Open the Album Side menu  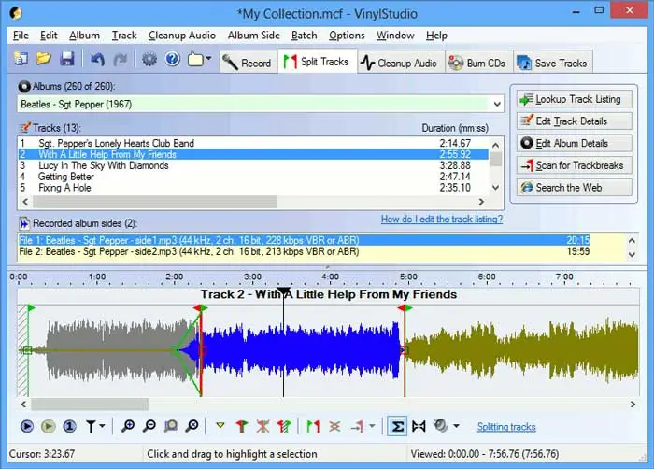coord(253,36)
